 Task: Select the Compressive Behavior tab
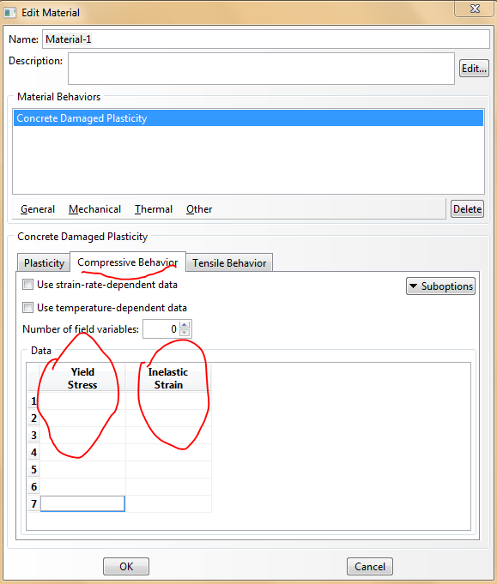tap(128, 262)
